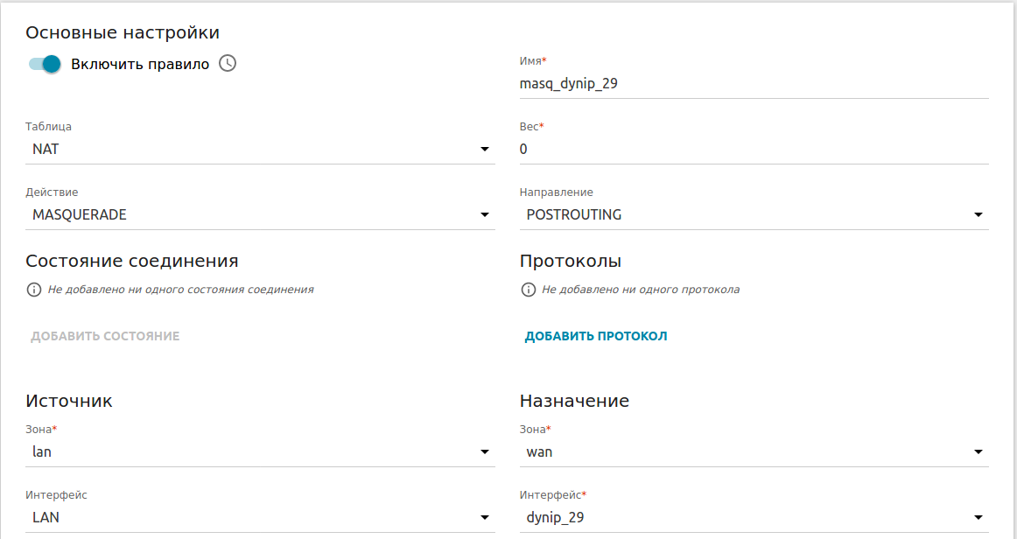Open the Действие dropdown showing MASQUERADE
Viewport: 1017px width, 539px height.
point(259,215)
